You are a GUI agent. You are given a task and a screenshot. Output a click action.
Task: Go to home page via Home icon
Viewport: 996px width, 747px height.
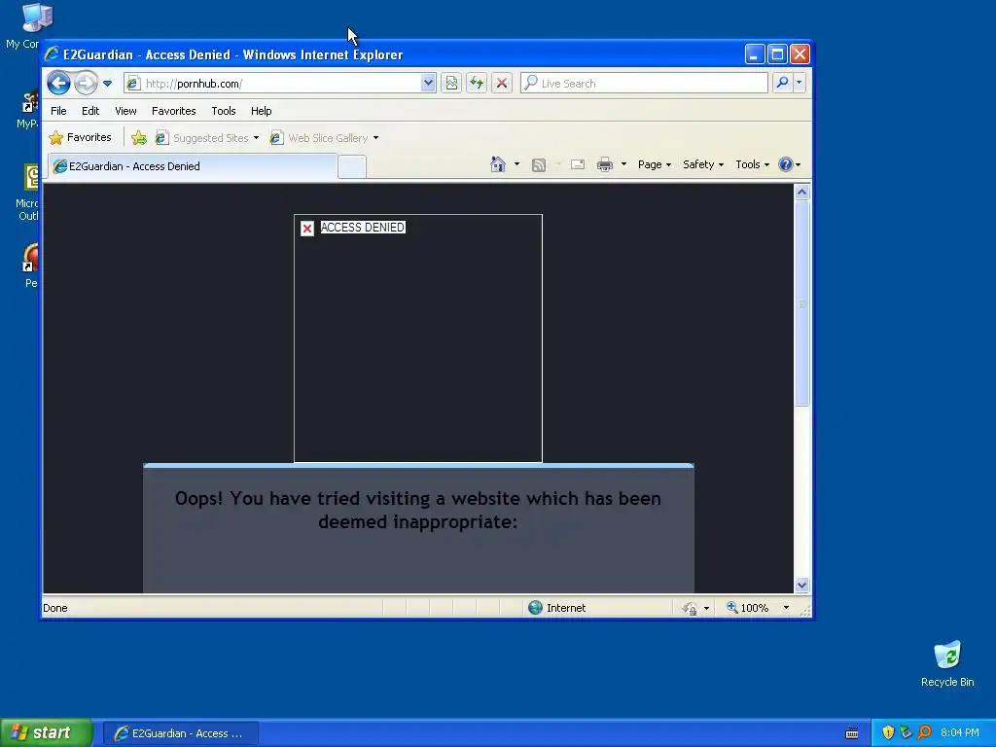(498, 164)
